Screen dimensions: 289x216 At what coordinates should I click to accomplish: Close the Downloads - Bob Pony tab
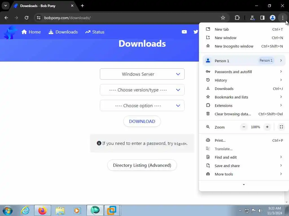[x=72, y=6]
